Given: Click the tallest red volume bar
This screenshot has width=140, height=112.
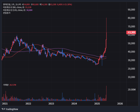Looking at the screenshot, I should [x=106, y=93].
